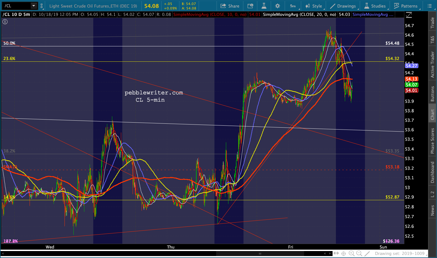Open the /CL symbol dropdown arrow

point(34,6)
